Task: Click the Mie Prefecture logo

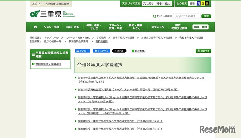Action: point(52,14)
